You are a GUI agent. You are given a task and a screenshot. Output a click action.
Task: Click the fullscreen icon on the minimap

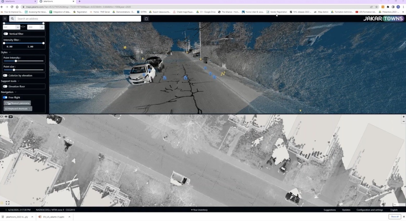[x=7, y=203]
